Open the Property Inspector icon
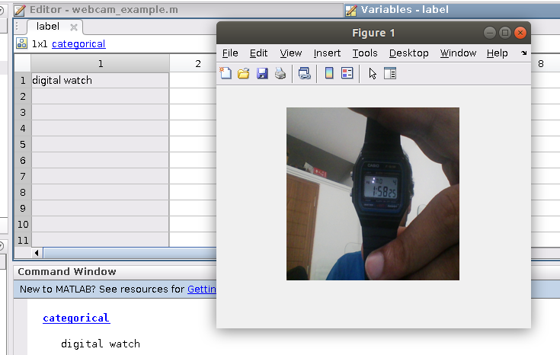Viewport: 560px width, 355px height. point(390,74)
